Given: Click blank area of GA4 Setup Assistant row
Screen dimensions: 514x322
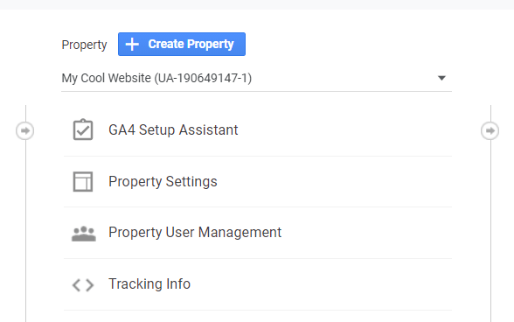Looking at the screenshot, I should click(344, 130).
